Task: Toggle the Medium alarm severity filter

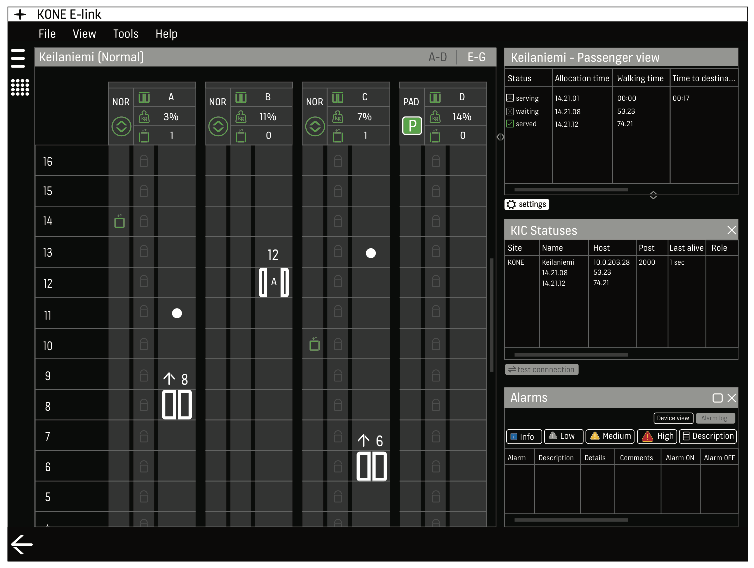Action: tap(610, 436)
